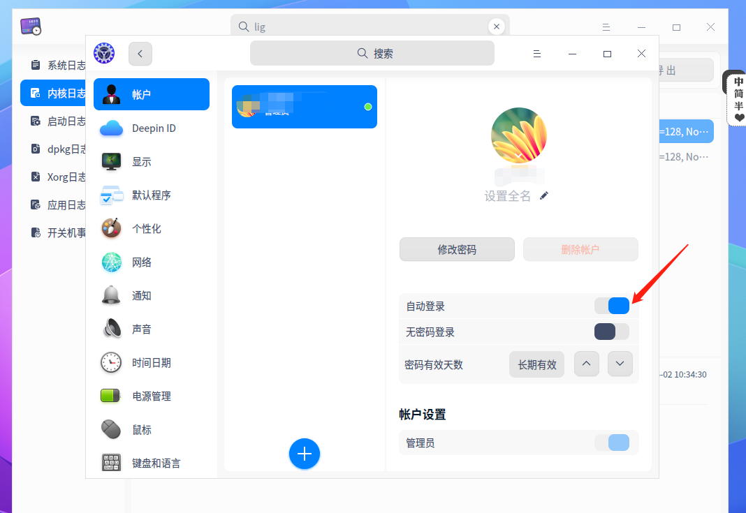Open the 通知 notification settings
The height and width of the screenshot is (513, 746).
[152, 296]
